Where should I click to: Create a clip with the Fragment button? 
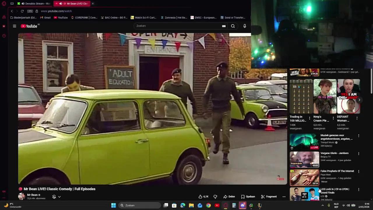[269, 197]
